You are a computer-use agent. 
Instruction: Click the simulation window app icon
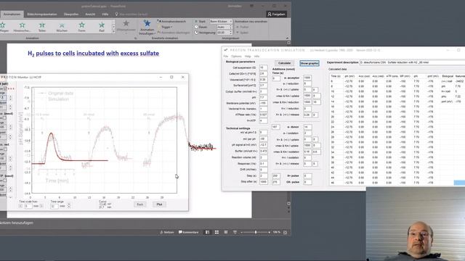(x=226, y=50)
